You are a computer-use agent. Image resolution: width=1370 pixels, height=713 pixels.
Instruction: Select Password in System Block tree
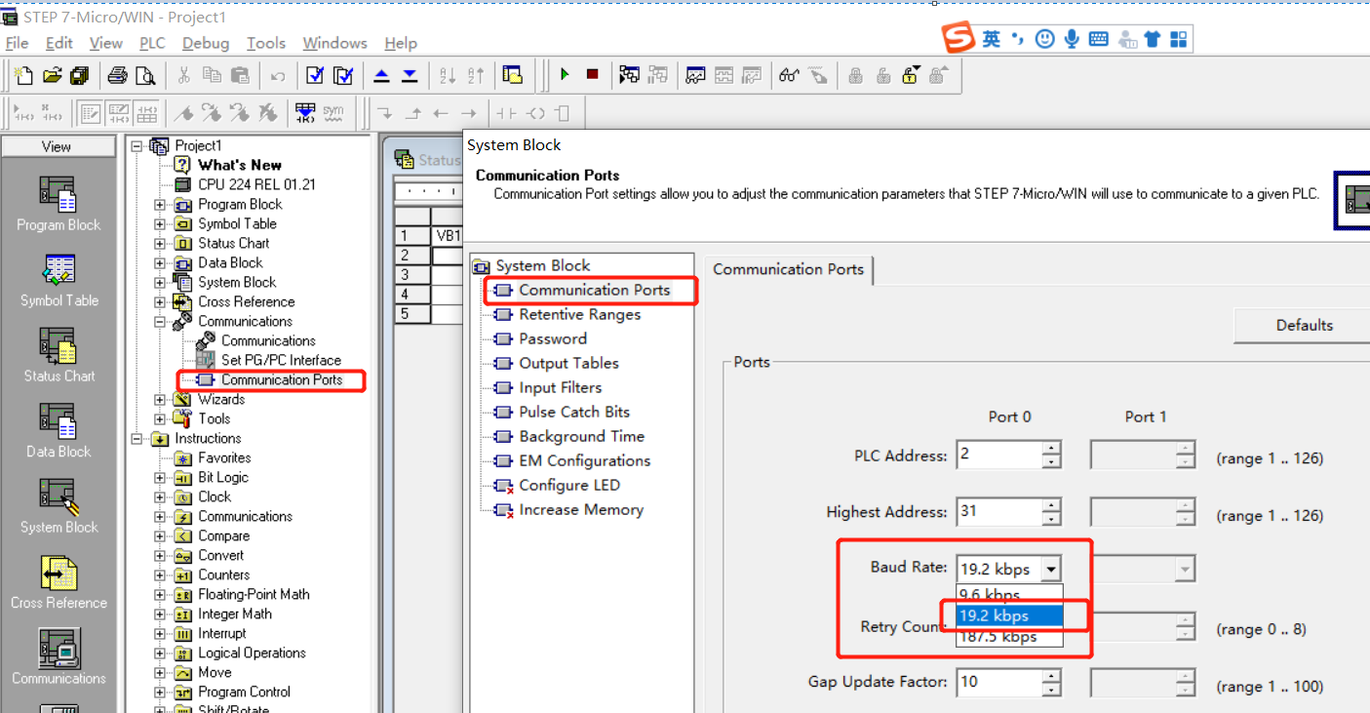point(553,338)
